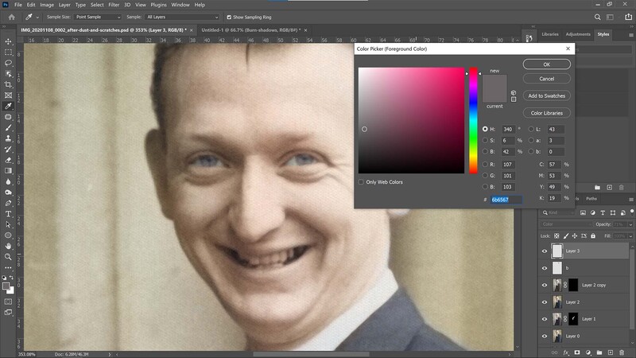Select the Hand tool
Screen dimensions: 636x358
tap(8, 246)
